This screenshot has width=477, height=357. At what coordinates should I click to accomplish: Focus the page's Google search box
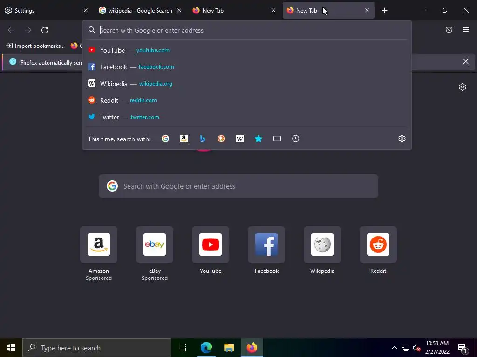(238, 186)
